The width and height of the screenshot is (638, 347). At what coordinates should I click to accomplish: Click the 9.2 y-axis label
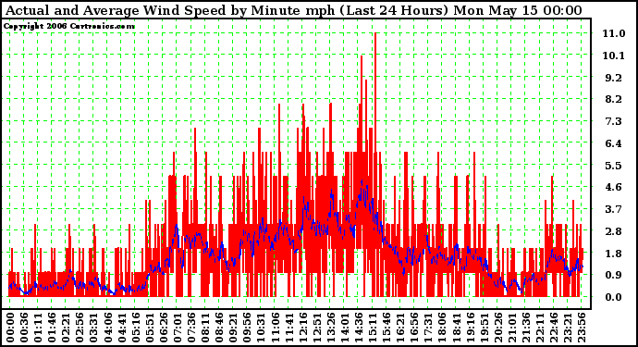(x=614, y=78)
